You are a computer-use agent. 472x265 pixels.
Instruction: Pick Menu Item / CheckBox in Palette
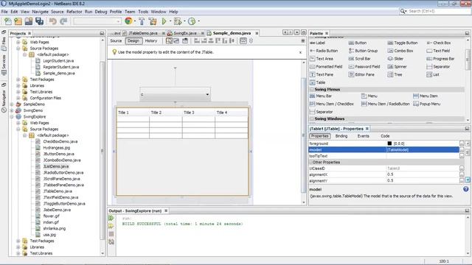[x=332, y=104]
